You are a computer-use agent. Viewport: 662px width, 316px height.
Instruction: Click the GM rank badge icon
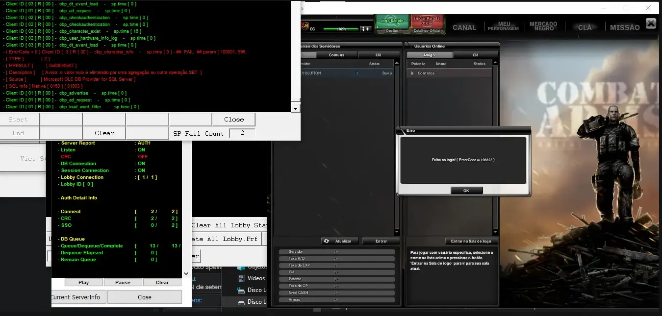[x=305, y=25]
